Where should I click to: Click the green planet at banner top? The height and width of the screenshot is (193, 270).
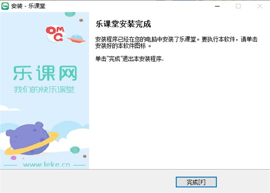pyautogui.click(x=70, y=14)
